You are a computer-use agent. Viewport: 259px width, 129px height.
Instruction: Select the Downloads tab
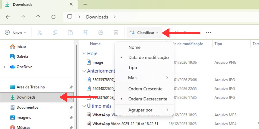click(40, 5)
